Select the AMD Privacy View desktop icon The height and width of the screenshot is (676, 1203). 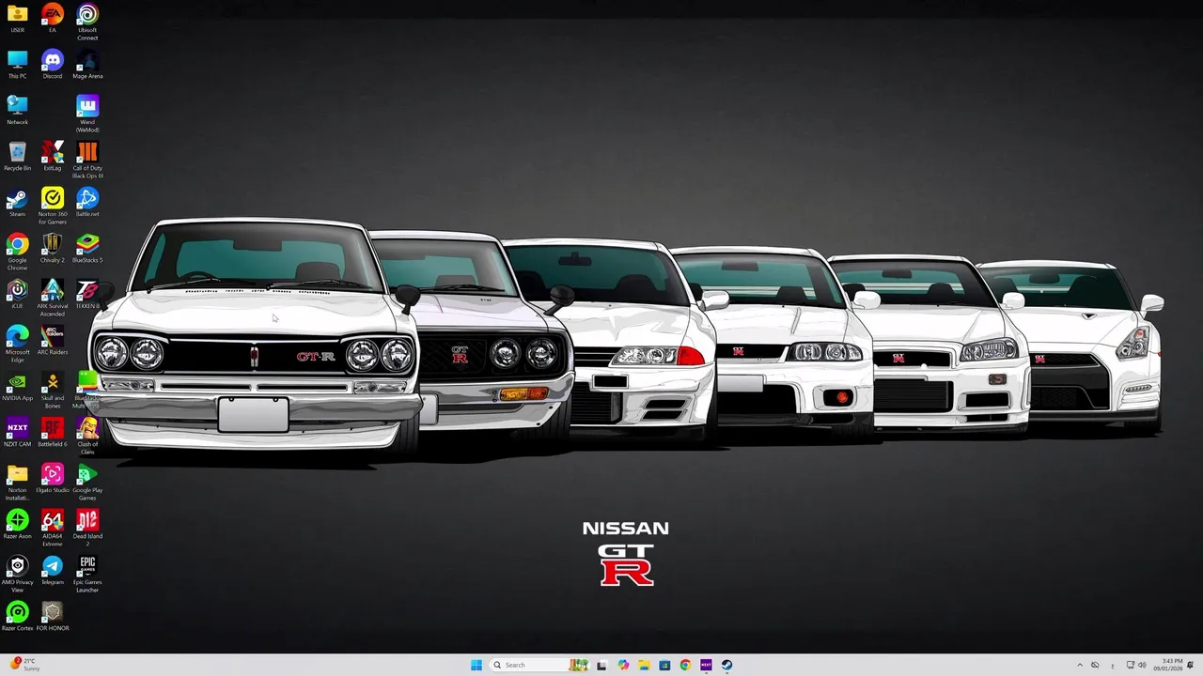[x=17, y=575]
